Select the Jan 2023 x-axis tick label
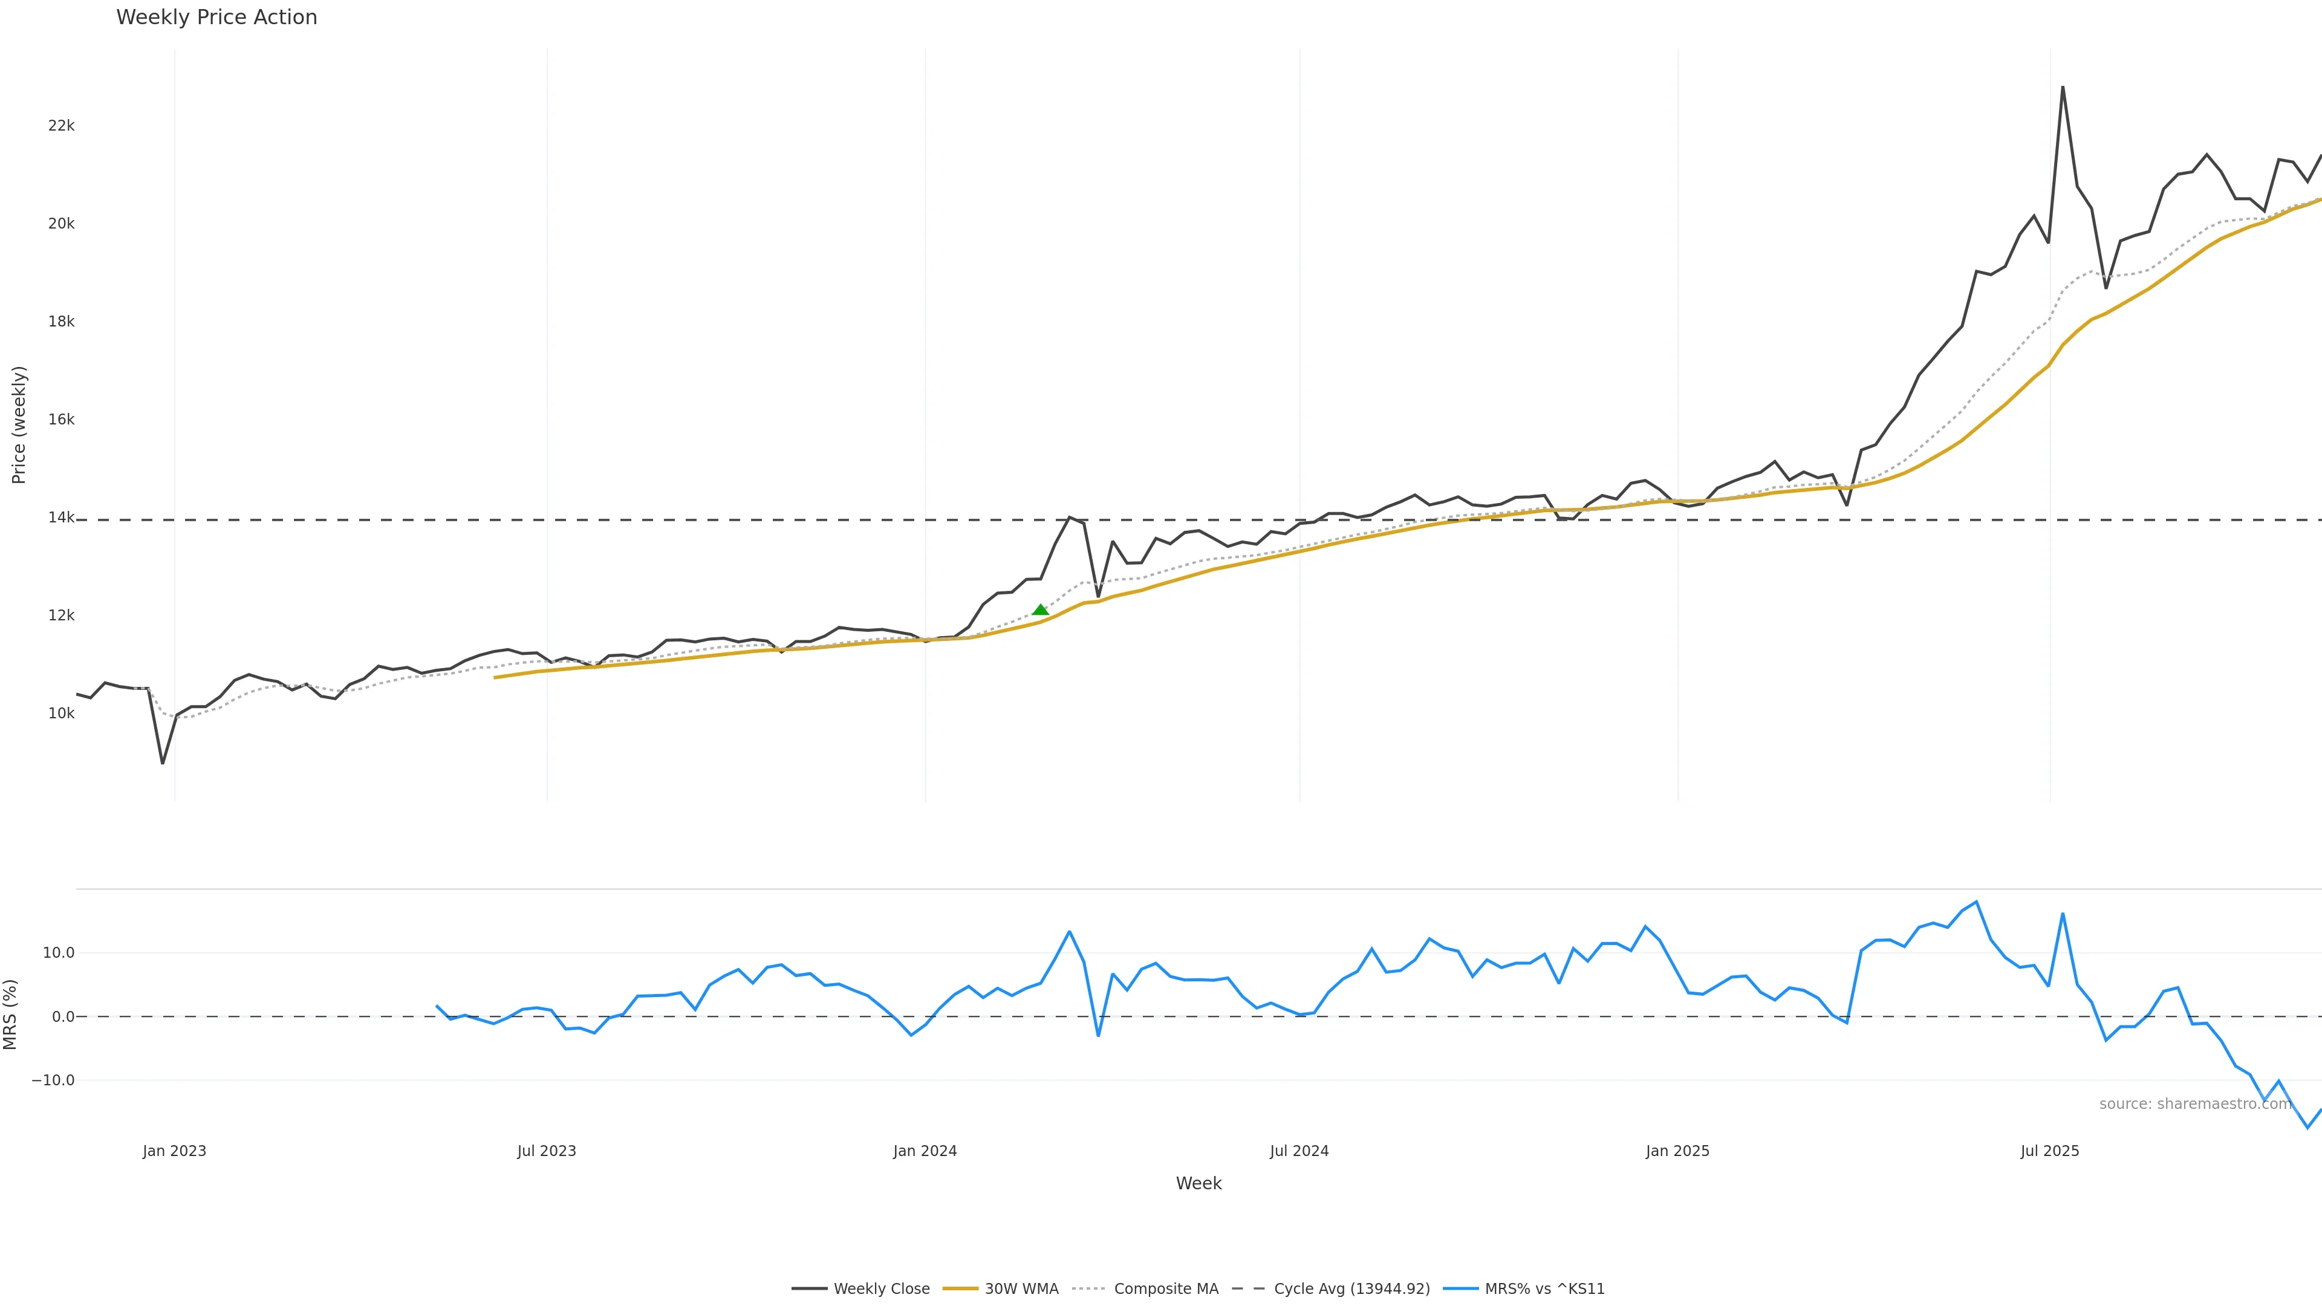This screenshot has width=2322, height=1306. (174, 1151)
